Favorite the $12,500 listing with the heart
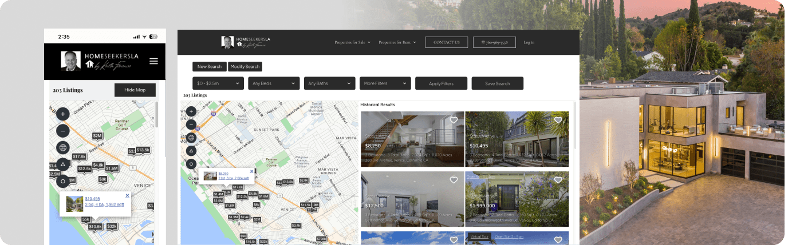 pyautogui.click(x=454, y=180)
